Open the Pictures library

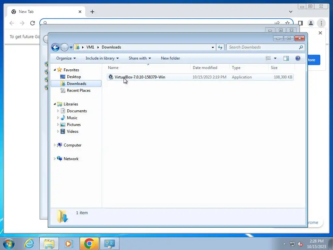coord(74,125)
